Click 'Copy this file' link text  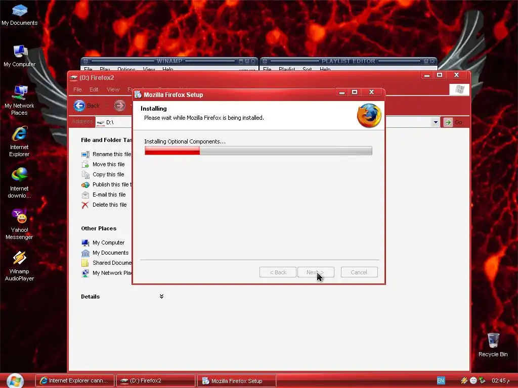tap(108, 174)
